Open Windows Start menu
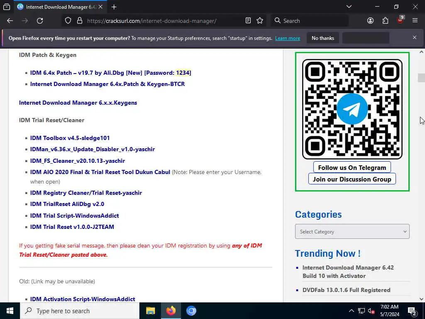 (x=10, y=311)
